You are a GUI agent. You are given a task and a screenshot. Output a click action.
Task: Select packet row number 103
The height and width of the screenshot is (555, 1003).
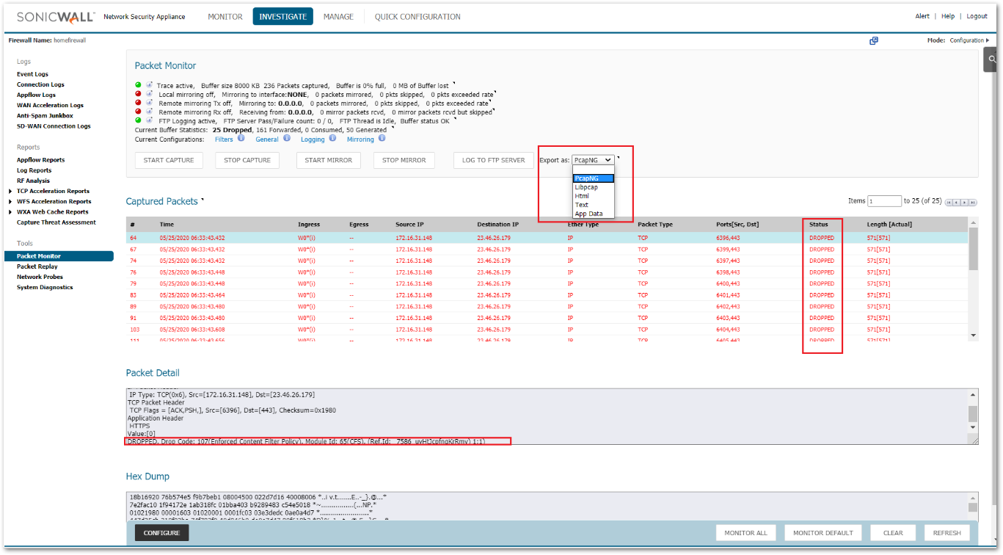547,330
